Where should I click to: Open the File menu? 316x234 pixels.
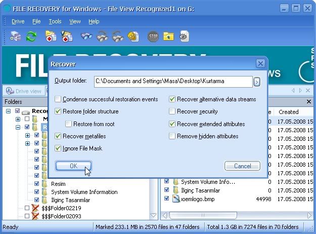pyautogui.click(x=36, y=21)
